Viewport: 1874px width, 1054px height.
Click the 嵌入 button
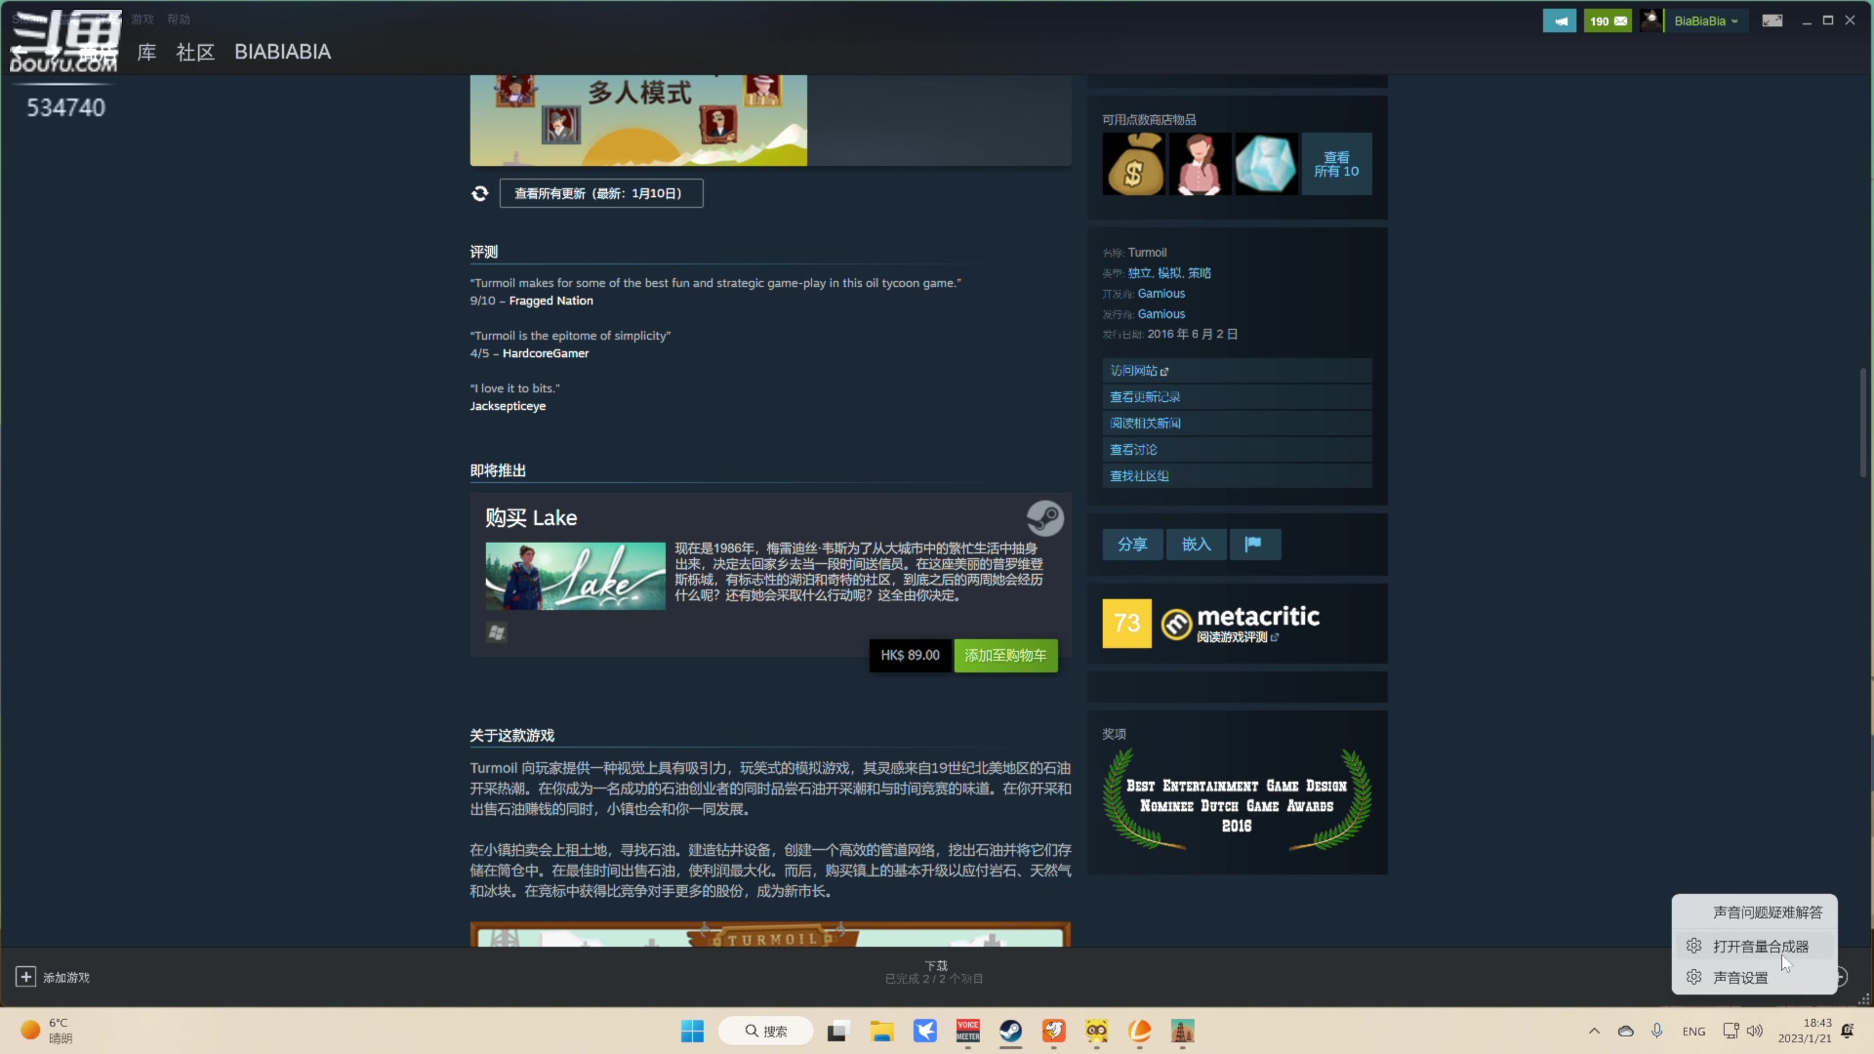coord(1197,545)
